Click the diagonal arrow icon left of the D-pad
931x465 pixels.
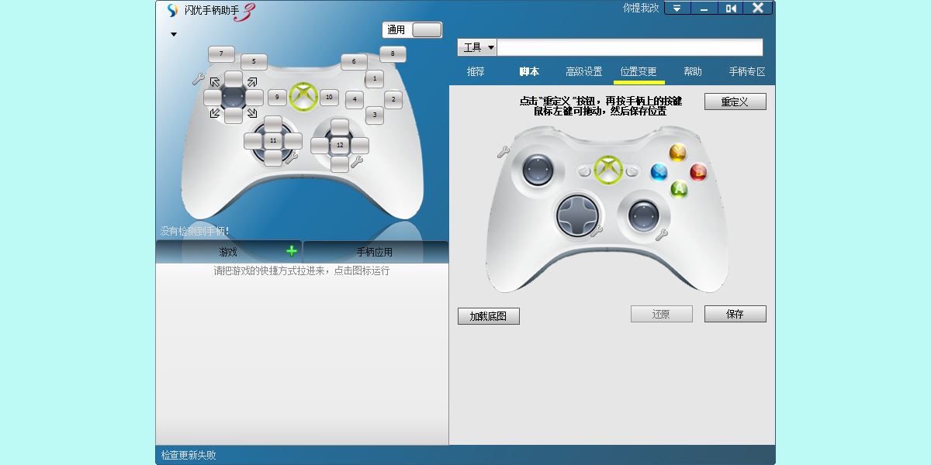(x=214, y=81)
